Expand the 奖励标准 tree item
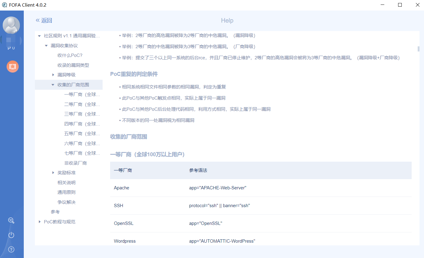The width and height of the screenshot is (424, 258). [54, 173]
